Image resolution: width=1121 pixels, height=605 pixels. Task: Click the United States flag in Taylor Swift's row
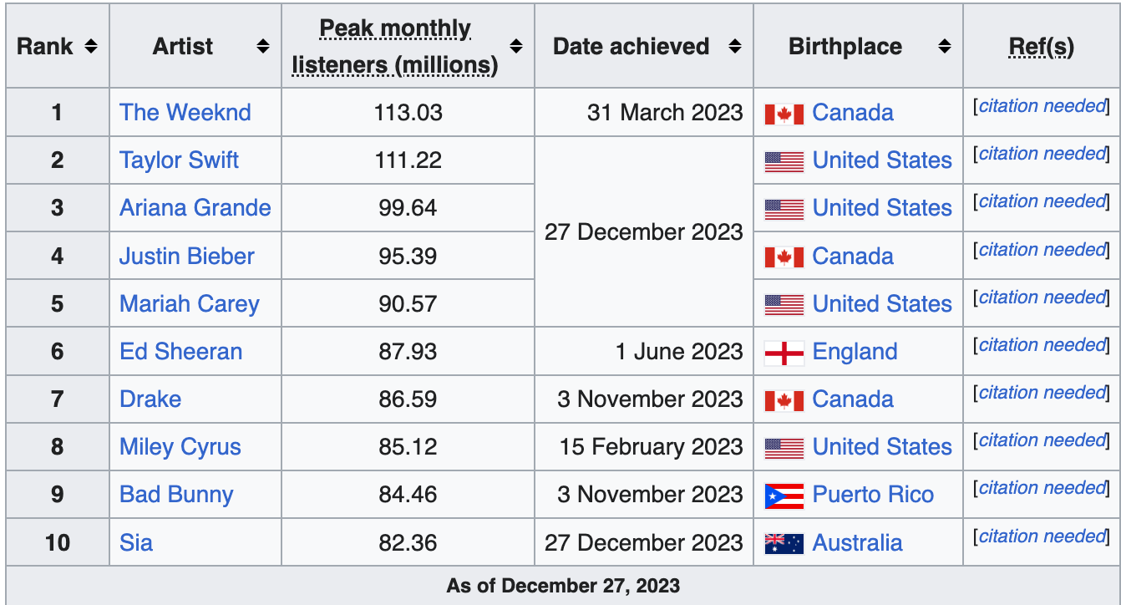click(x=784, y=161)
